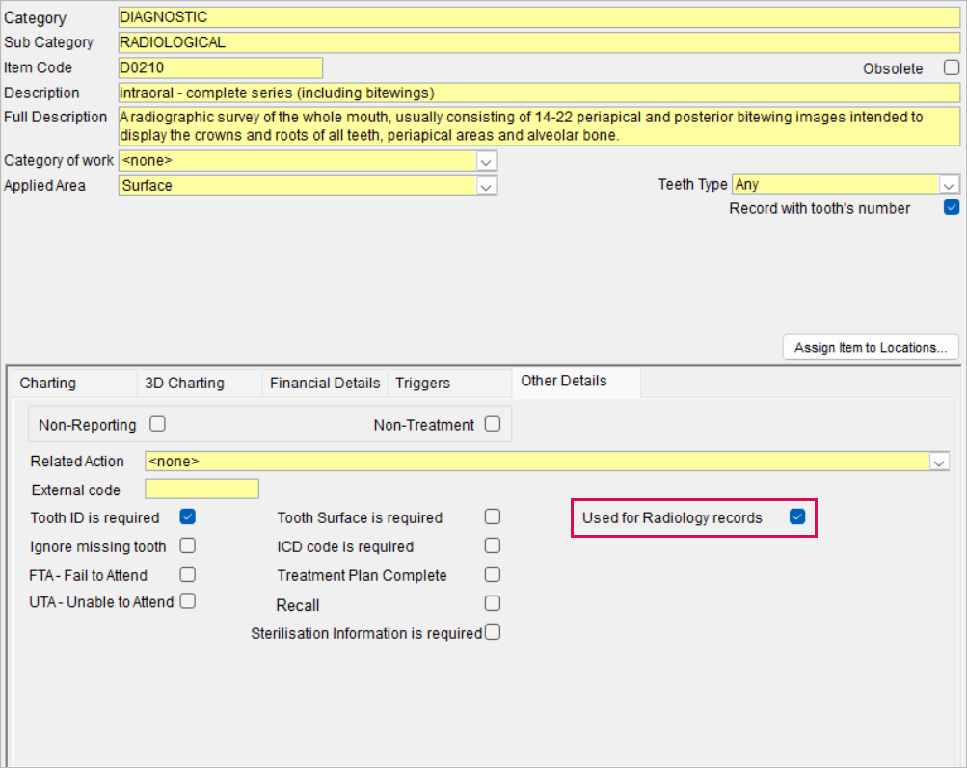Focus the Item Code field D0210

click(220, 67)
